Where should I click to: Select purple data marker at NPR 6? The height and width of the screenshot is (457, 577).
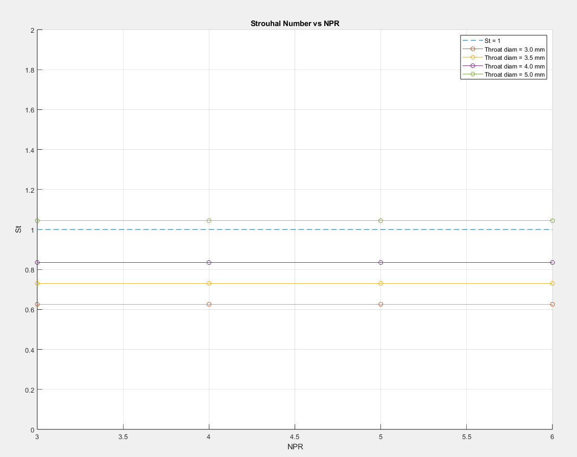click(552, 263)
